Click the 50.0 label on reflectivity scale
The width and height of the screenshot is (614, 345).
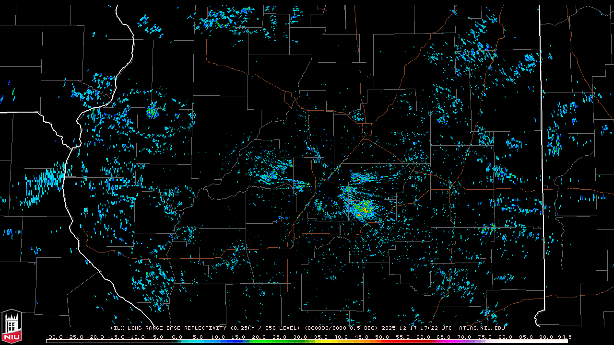coord(382,337)
